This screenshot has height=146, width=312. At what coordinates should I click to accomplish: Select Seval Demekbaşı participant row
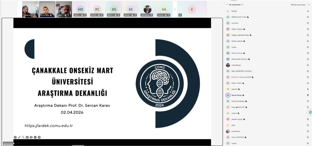(x=268, y=101)
